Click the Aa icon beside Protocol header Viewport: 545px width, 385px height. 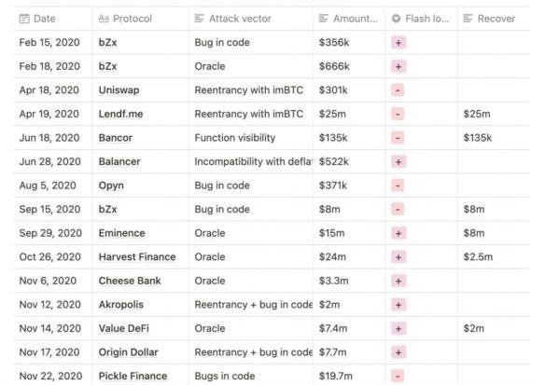[x=104, y=19]
